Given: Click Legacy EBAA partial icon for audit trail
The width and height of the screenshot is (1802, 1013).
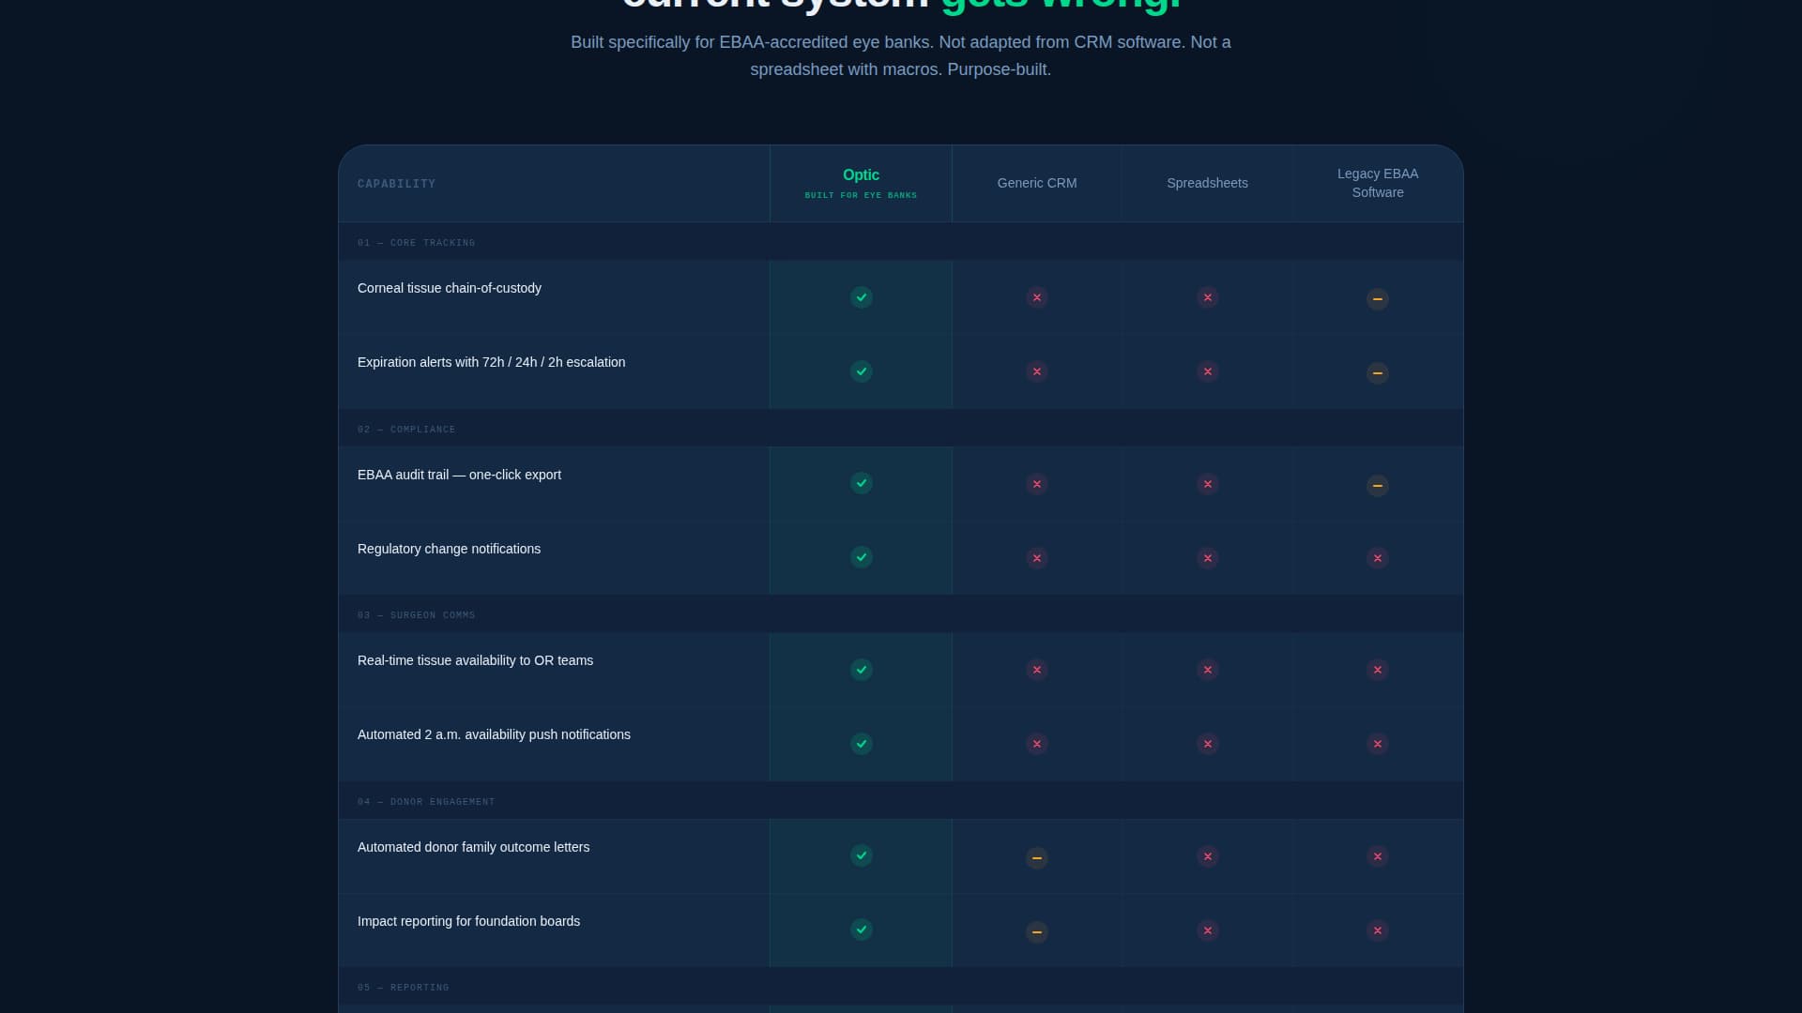Looking at the screenshot, I should click(1377, 486).
